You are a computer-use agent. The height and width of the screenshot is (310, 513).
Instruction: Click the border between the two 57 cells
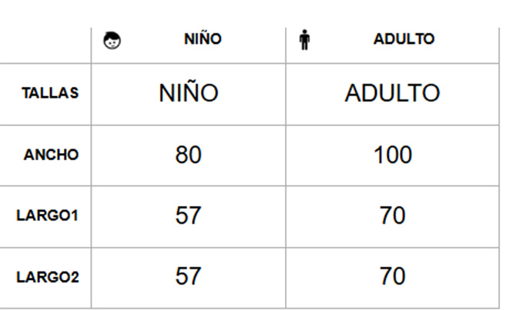coord(189,247)
